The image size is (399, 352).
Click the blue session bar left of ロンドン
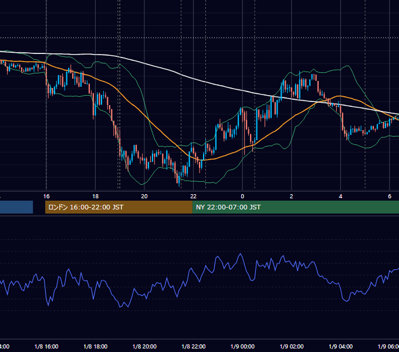pyautogui.click(x=16, y=207)
